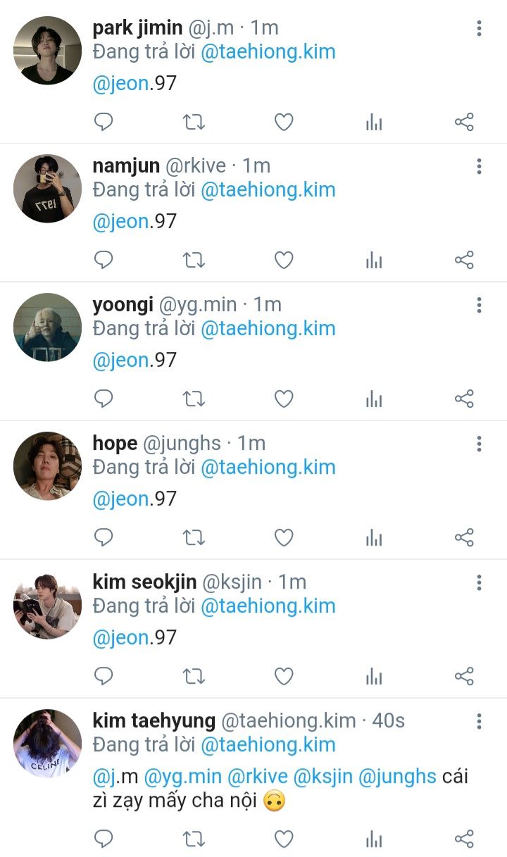Retweet namjun's reply
The width and height of the screenshot is (507, 857).
(x=194, y=261)
